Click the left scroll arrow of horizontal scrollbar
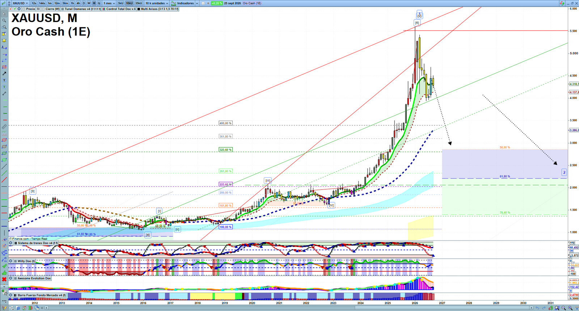579x311 pixels. point(46,308)
